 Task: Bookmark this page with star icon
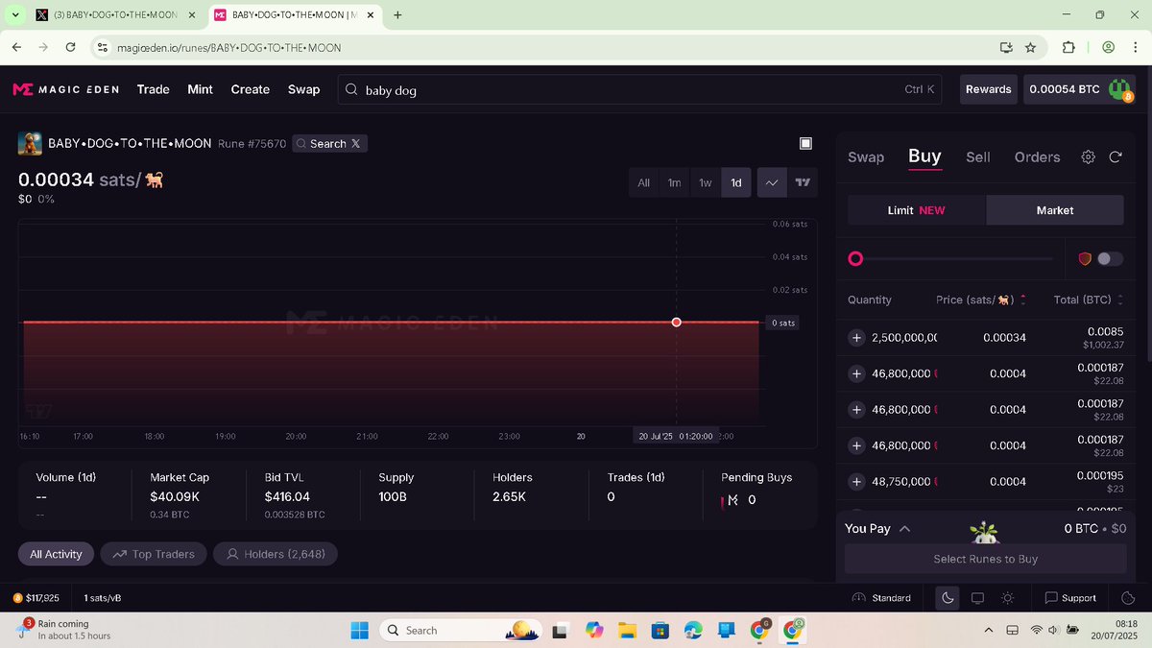(x=1030, y=47)
